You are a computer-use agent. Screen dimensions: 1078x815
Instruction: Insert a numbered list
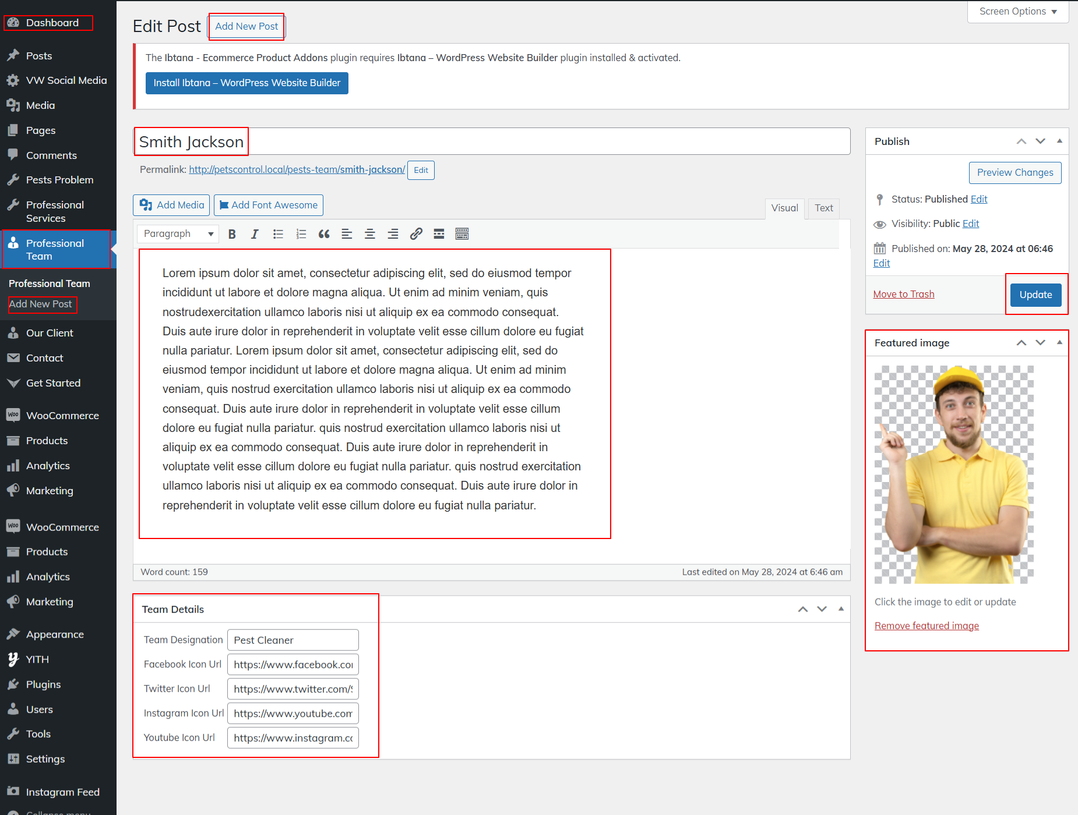[301, 234]
